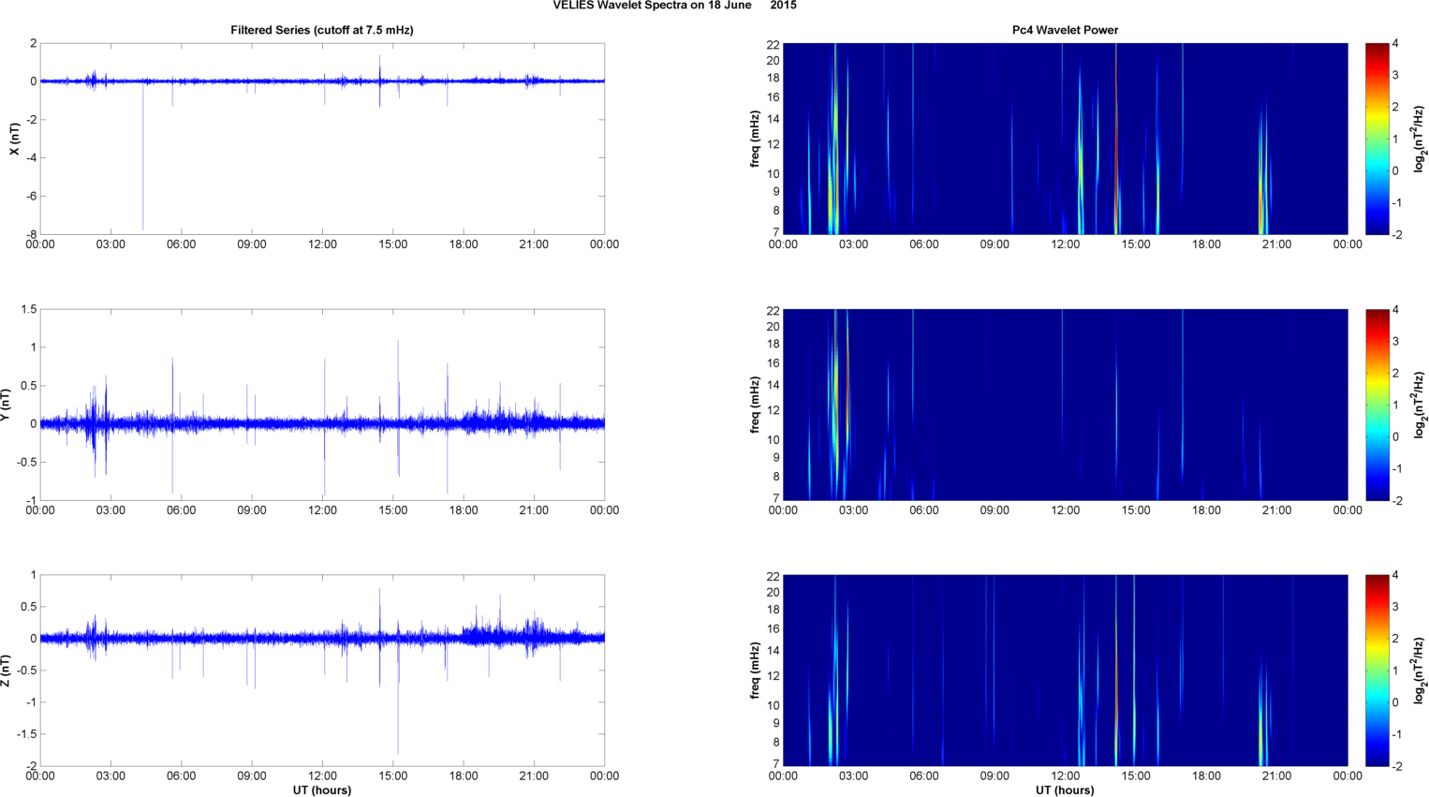Click the X (nT) axis label
The width and height of the screenshot is (1429, 797).
[14, 139]
